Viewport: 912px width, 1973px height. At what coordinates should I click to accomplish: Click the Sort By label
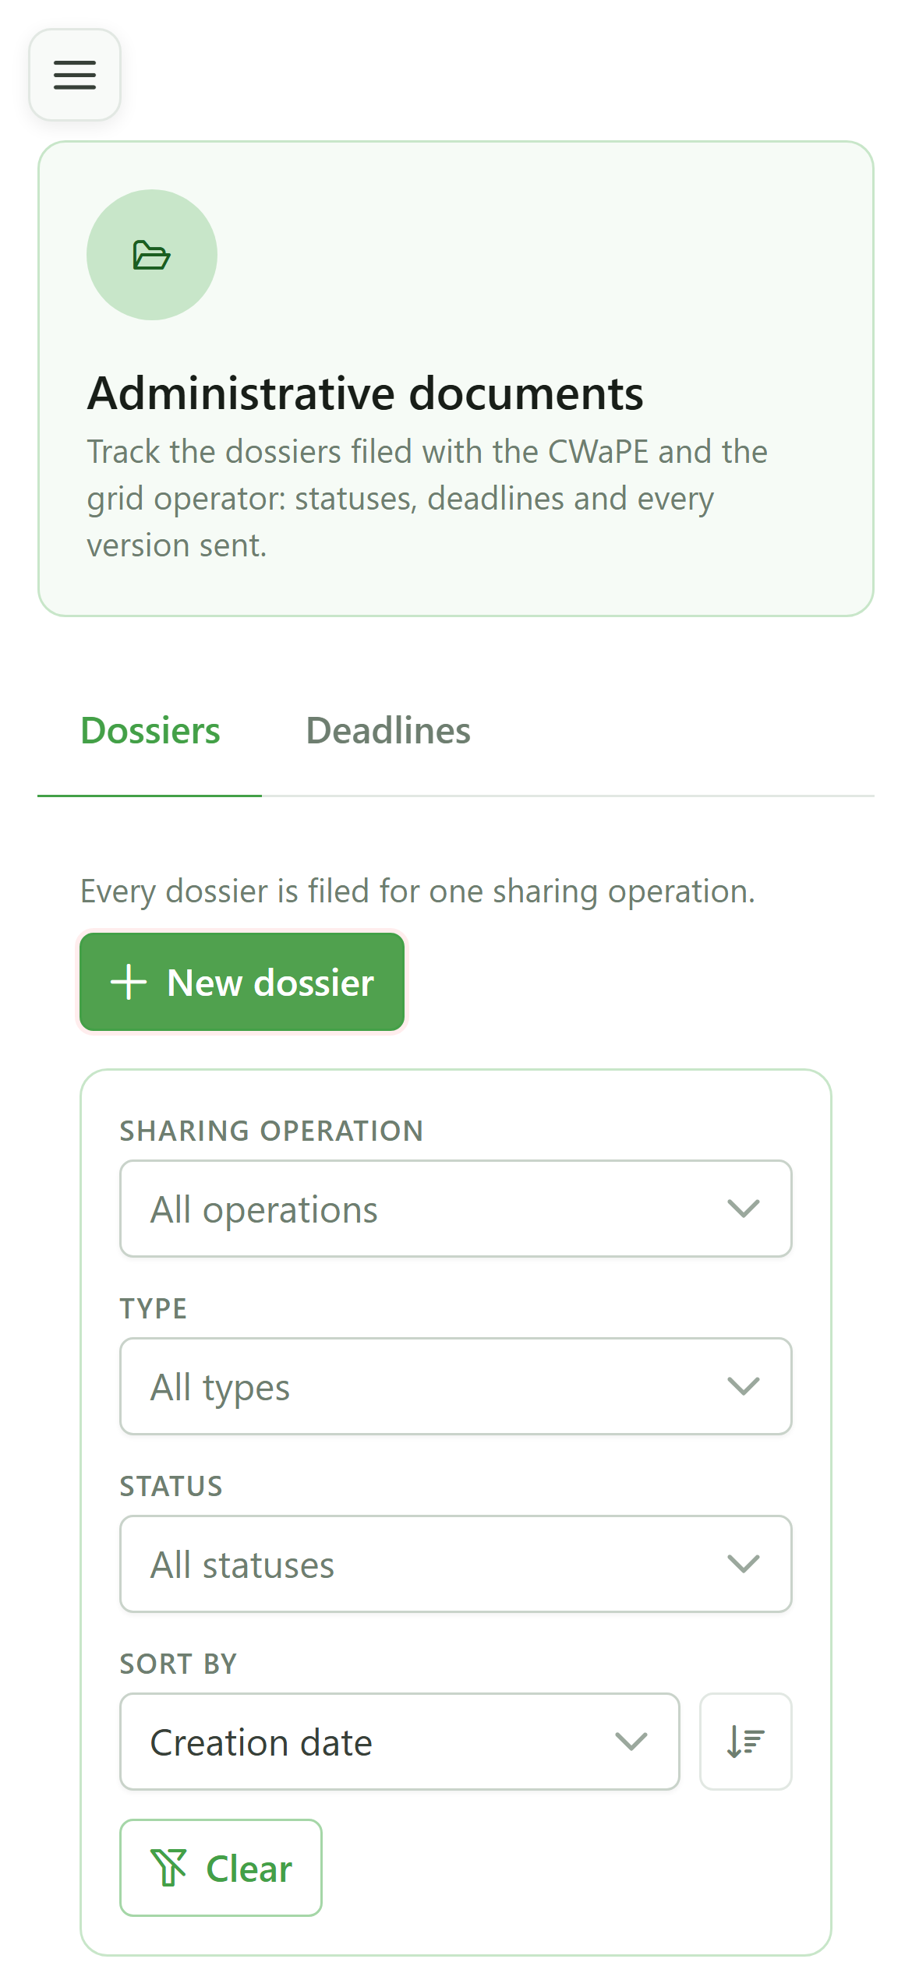click(x=179, y=1664)
